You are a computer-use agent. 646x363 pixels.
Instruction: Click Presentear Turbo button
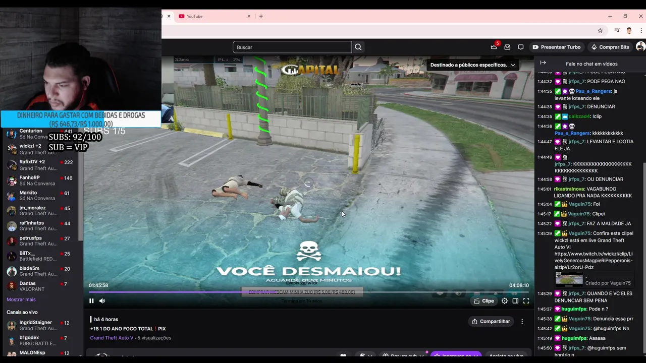coord(556,47)
